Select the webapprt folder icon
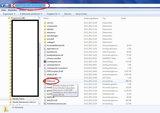160x113 pixels. (x=45, y=42)
